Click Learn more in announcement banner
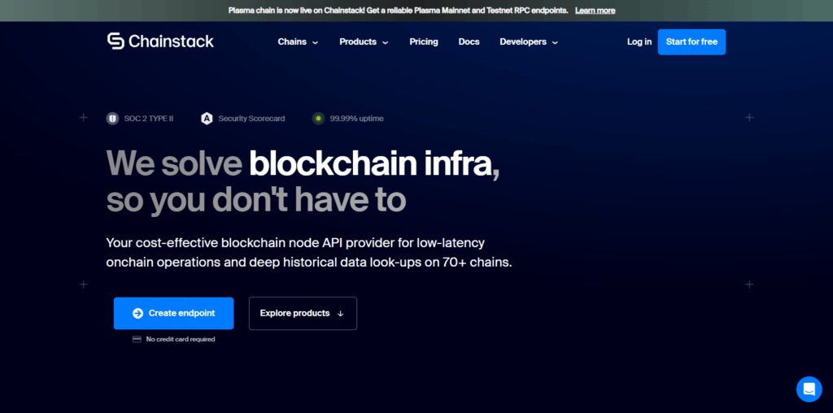The height and width of the screenshot is (413, 833). point(595,11)
